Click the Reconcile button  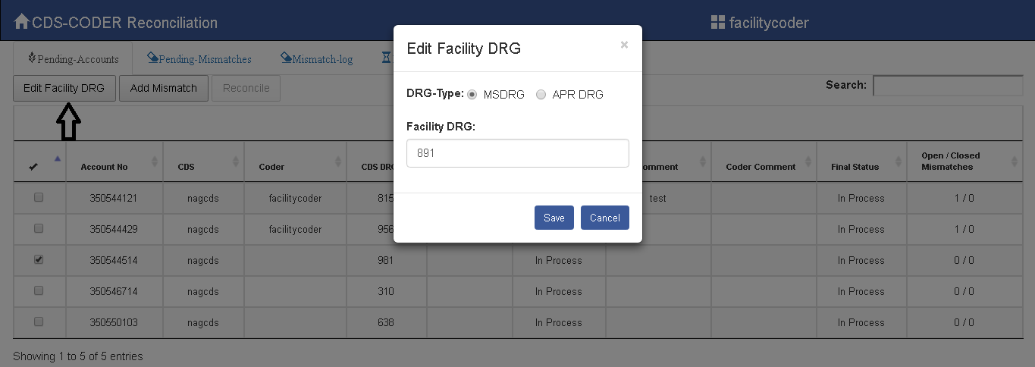(246, 88)
